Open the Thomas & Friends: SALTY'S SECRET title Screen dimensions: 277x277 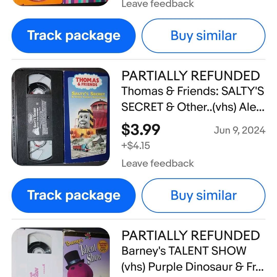[x=193, y=99]
